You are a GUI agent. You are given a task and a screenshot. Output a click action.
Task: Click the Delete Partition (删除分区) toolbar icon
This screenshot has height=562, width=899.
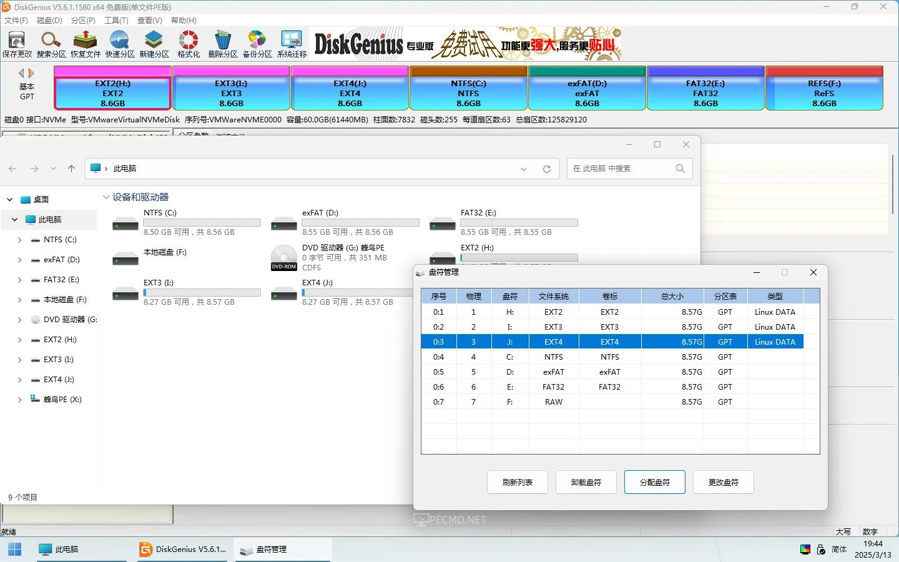click(223, 44)
